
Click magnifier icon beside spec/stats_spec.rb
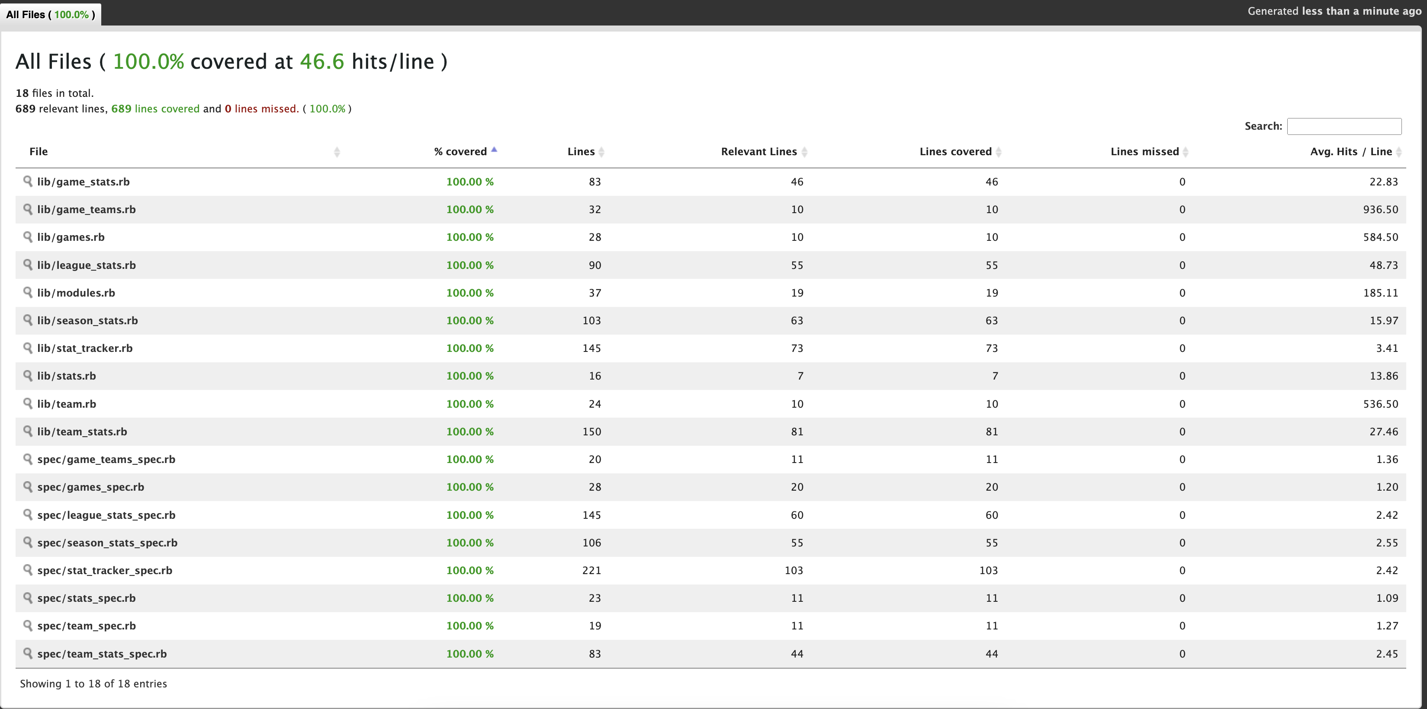pos(28,598)
